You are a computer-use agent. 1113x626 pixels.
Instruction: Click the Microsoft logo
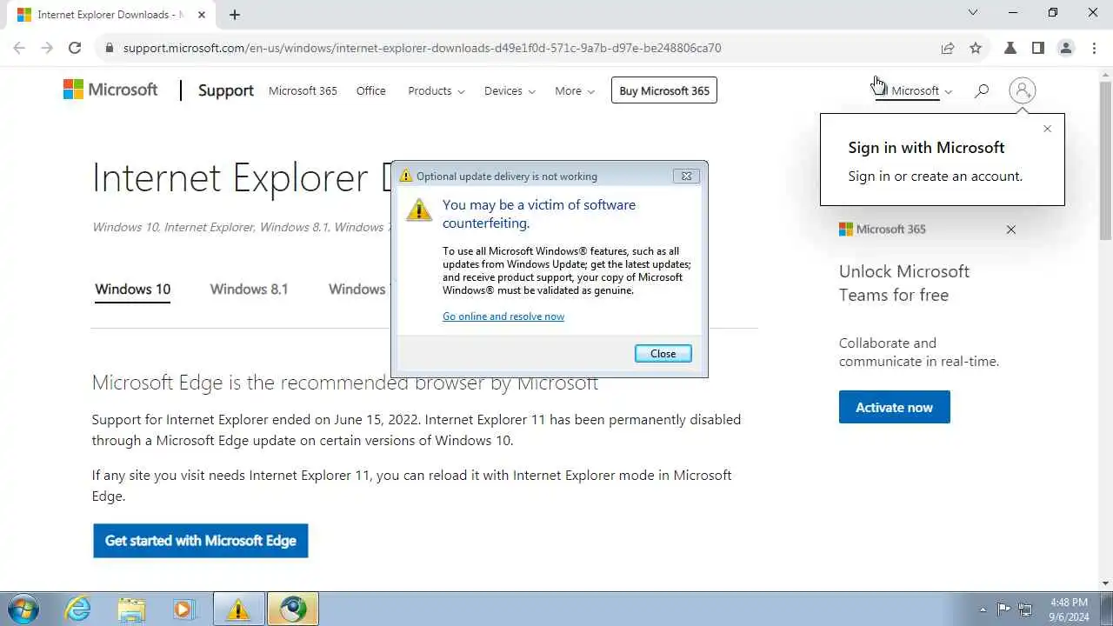pyautogui.click(x=110, y=90)
